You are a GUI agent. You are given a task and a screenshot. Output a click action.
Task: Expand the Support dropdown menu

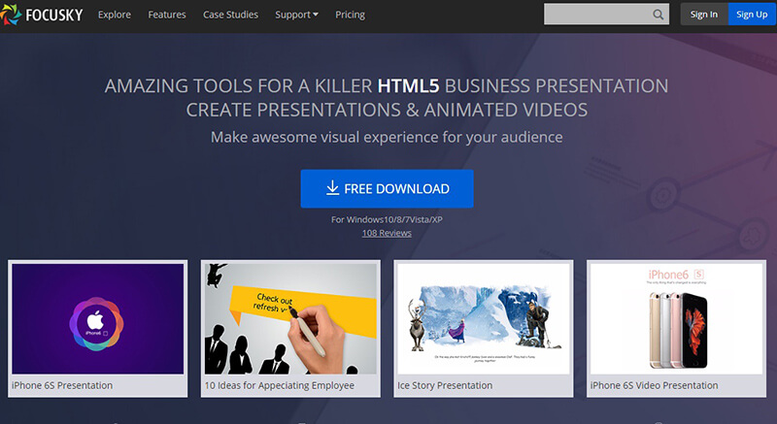click(x=296, y=15)
